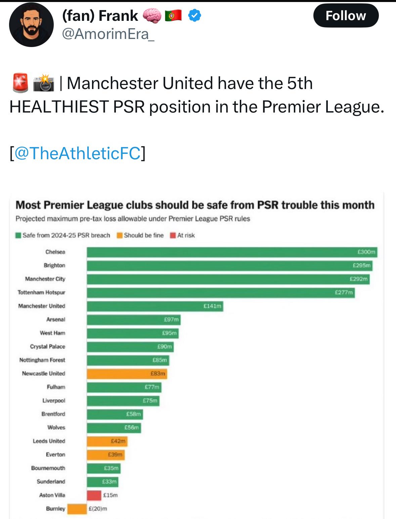Click the brain emoji in name
Viewport: 396px width, 519px height.
152,15
